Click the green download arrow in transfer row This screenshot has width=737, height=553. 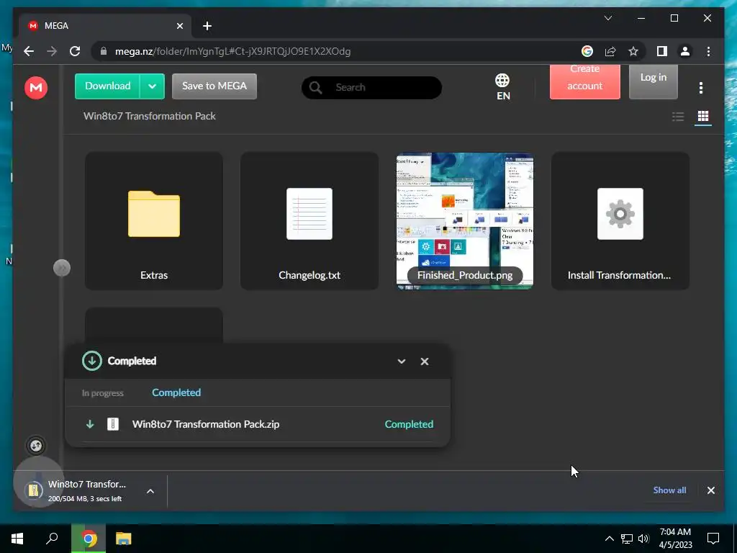[90, 424]
